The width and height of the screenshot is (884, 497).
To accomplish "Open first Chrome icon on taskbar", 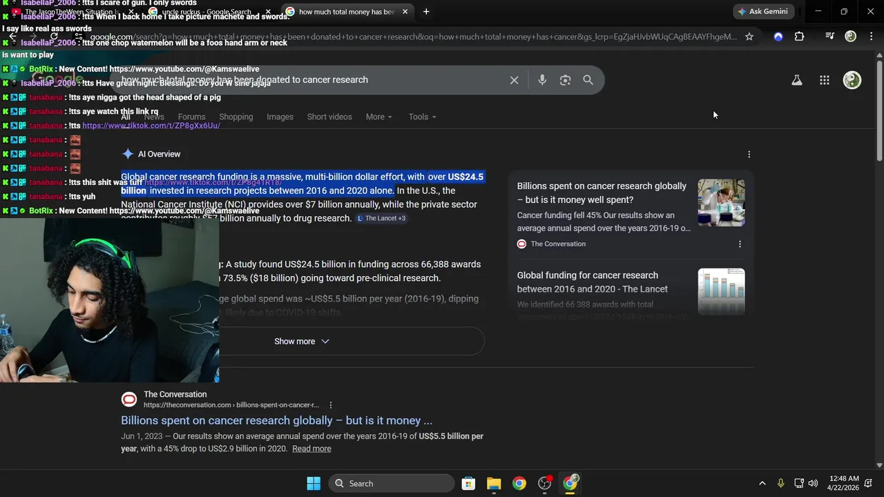I will (x=519, y=483).
